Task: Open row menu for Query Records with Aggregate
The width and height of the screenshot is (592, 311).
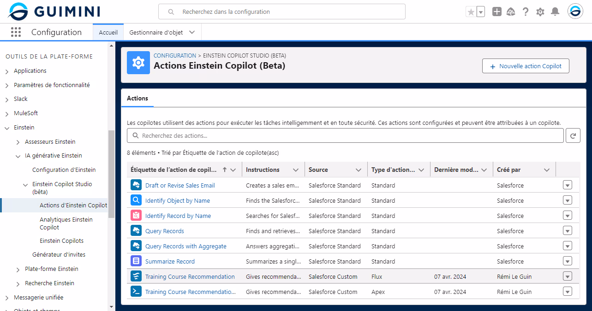Action: [x=568, y=246]
